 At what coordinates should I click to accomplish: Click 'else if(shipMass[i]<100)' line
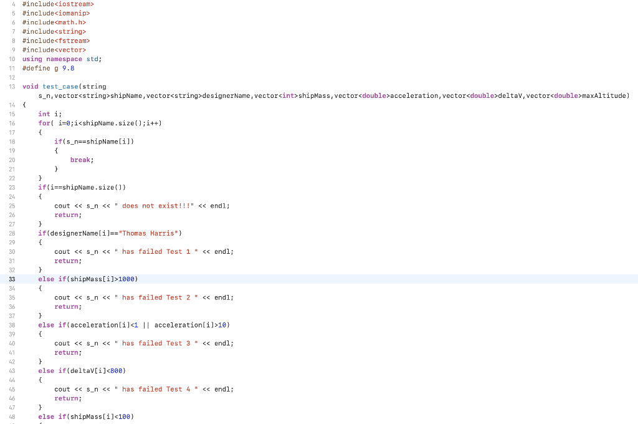pos(86,417)
